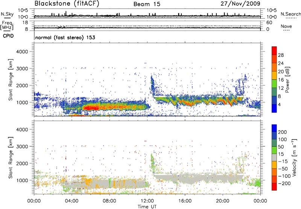This screenshot has width=301, height=209.
Task: Click the '60' Nave axis value
Action: (269, 23)
